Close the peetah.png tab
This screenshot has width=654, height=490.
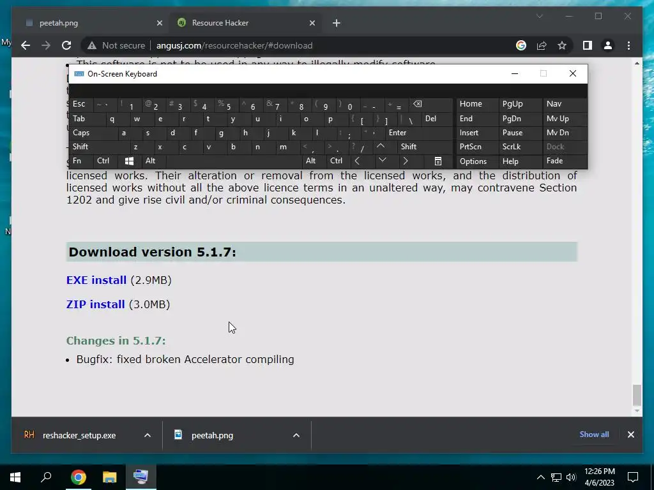(159, 23)
